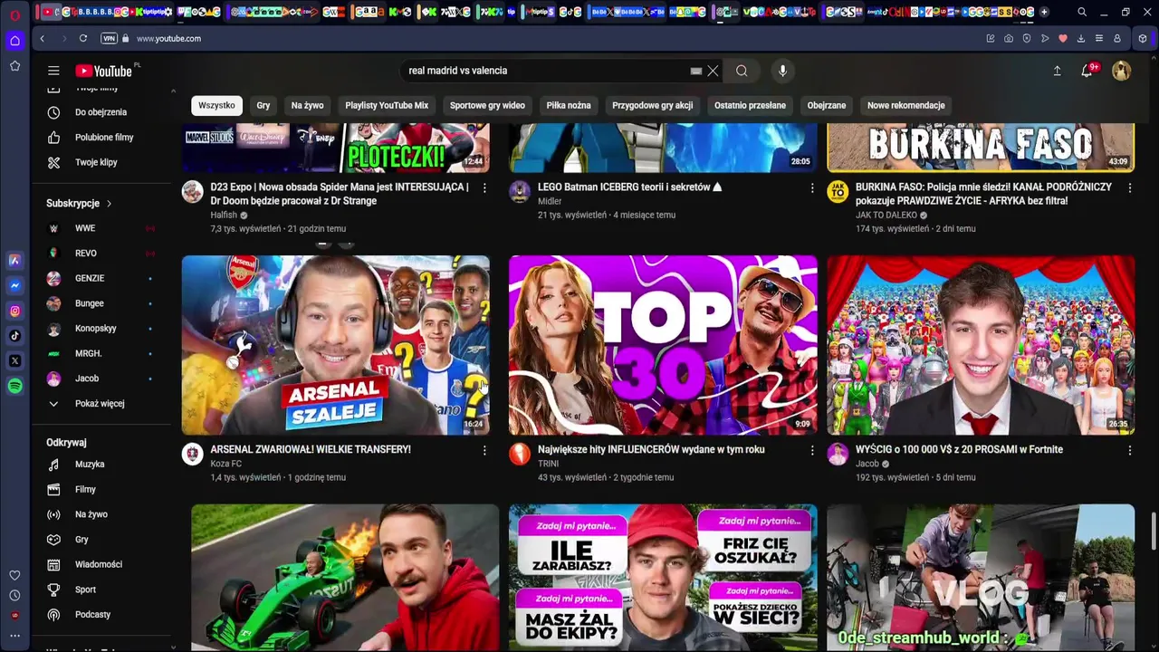
Task: Open the account avatar menu
Action: (x=1121, y=71)
